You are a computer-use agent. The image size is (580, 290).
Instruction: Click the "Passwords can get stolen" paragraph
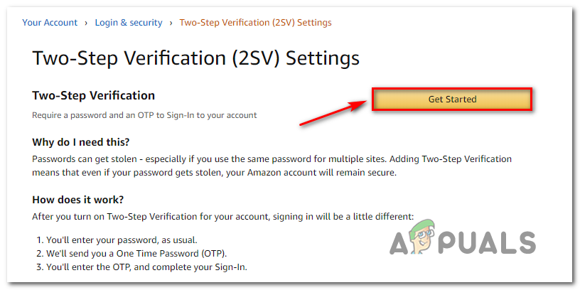point(272,159)
